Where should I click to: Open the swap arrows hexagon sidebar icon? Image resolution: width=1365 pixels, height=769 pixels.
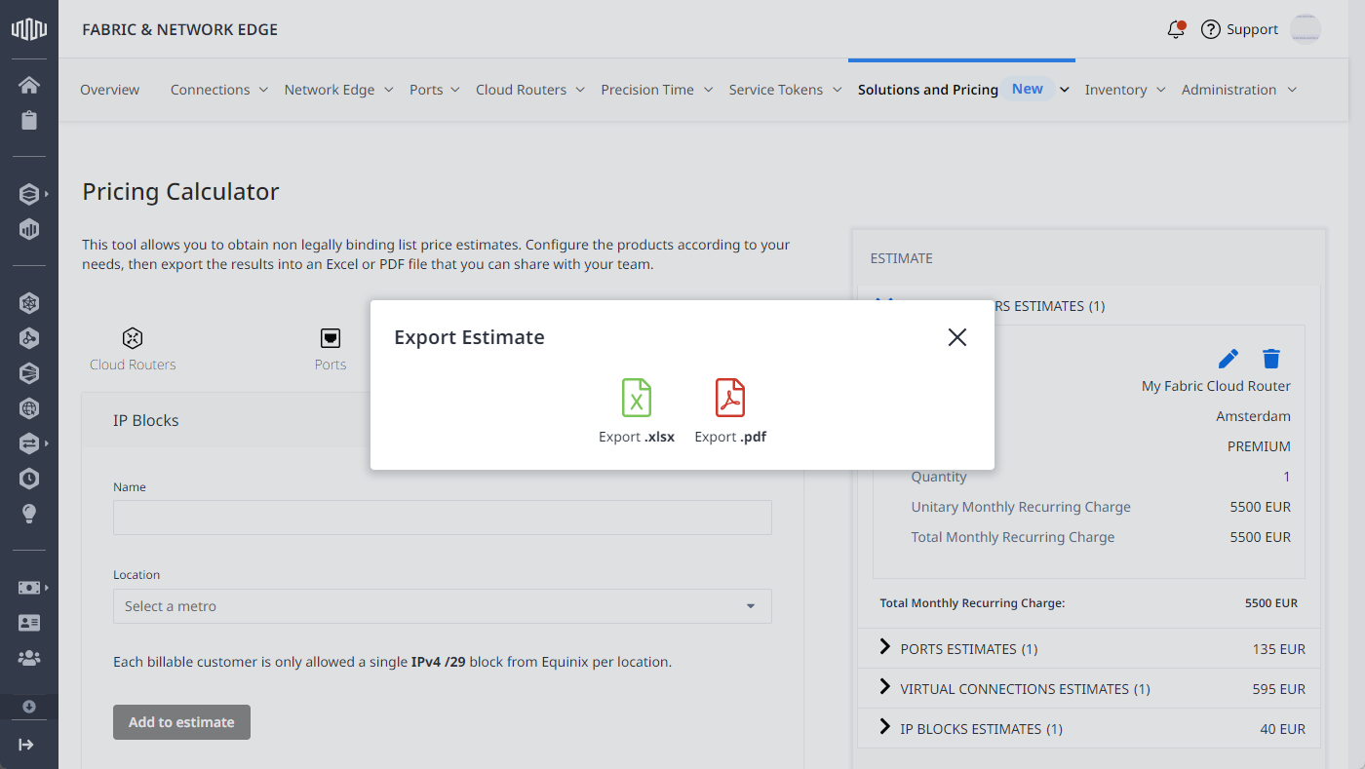pos(29,443)
